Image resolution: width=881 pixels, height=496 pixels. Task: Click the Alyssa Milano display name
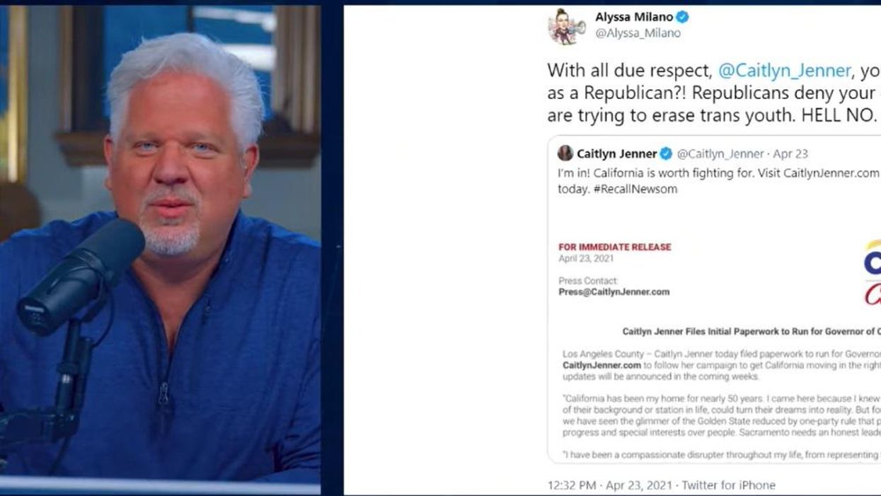click(x=634, y=17)
